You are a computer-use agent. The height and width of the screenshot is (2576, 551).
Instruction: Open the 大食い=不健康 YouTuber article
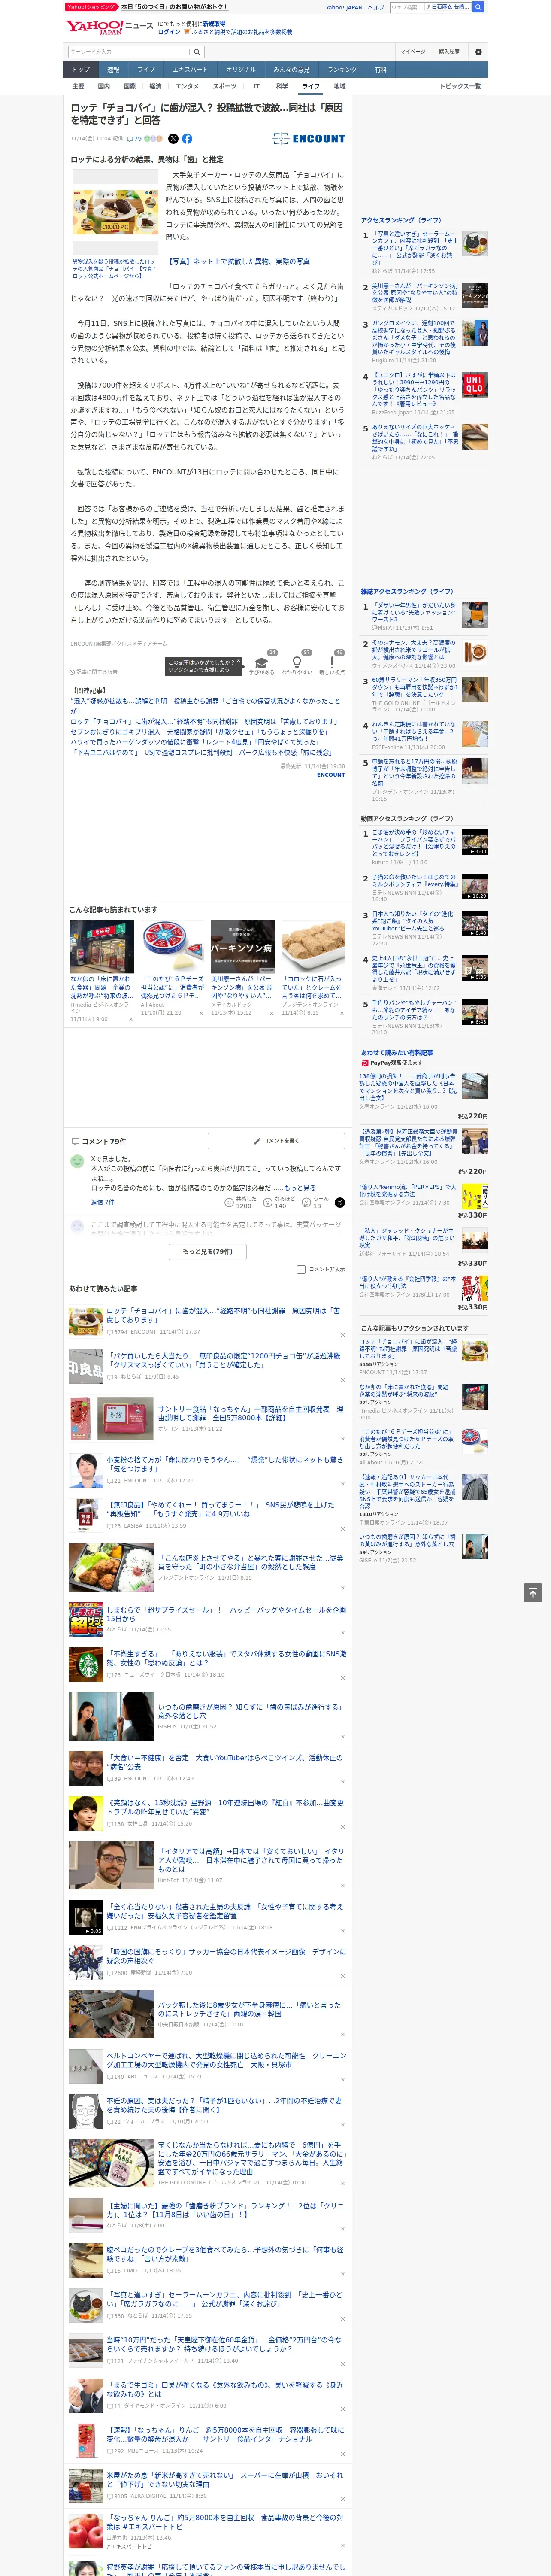click(225, 1763)
